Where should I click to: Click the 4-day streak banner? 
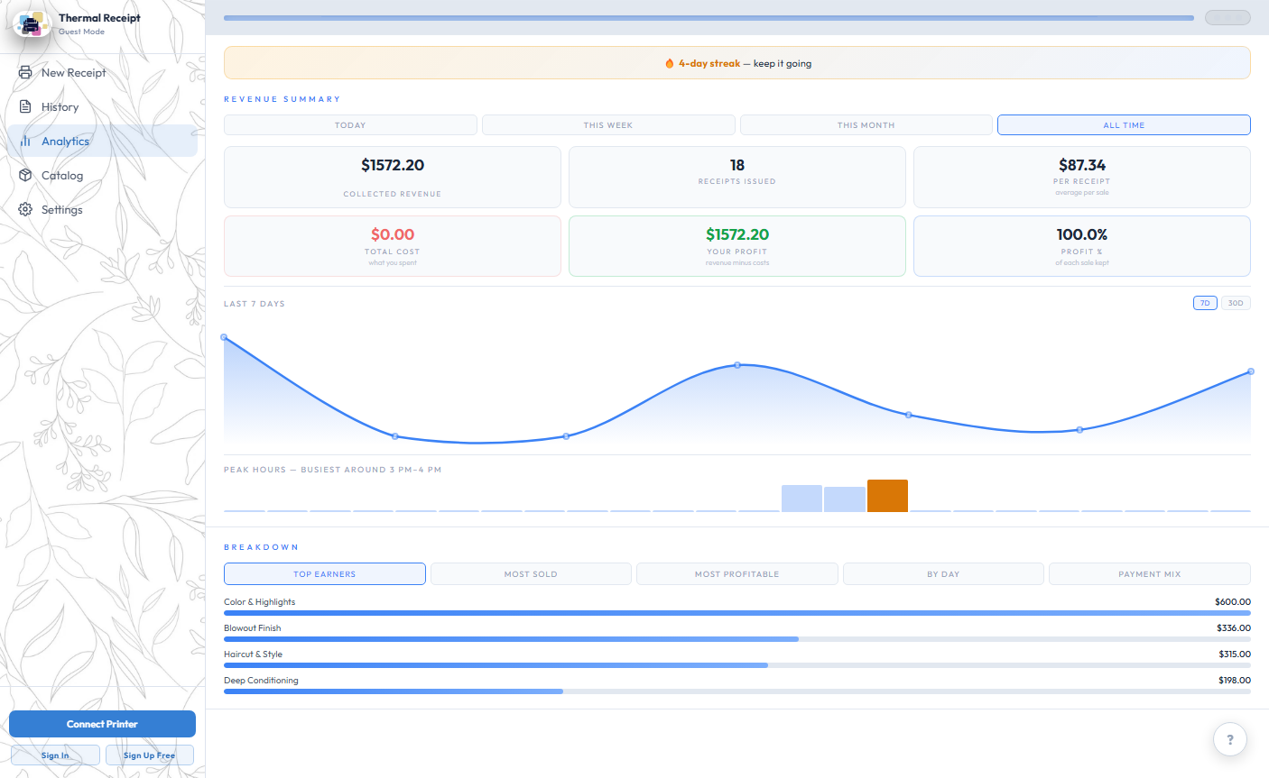(x=737, y=63)
